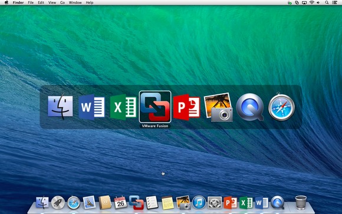The image size is (342, 214).
Task: Open the File menu
Action: [31, 2]
